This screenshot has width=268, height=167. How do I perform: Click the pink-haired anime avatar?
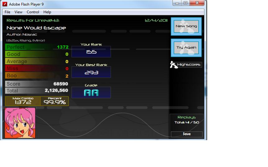(20, 123)
